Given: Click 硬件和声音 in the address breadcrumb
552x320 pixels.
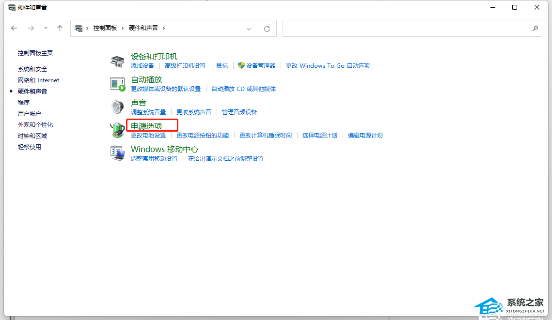Looking at the screenshot, I should [143, 28].
